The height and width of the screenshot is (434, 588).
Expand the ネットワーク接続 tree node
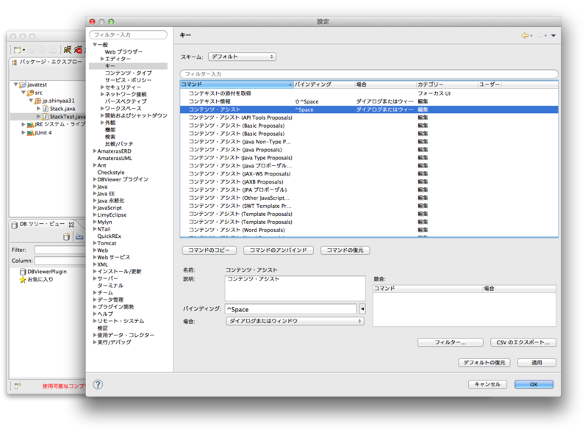pos(102,94)
